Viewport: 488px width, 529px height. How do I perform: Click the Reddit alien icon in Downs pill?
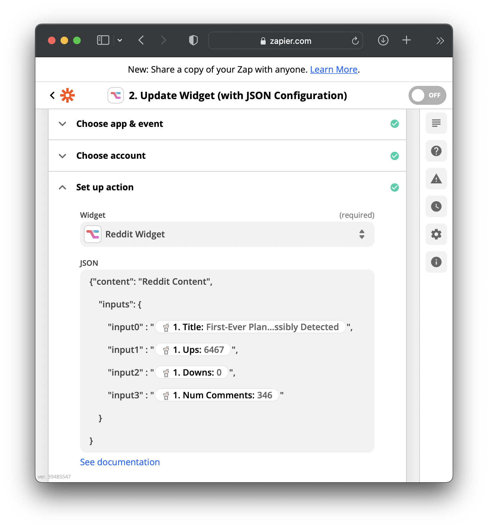coord(166,373)
